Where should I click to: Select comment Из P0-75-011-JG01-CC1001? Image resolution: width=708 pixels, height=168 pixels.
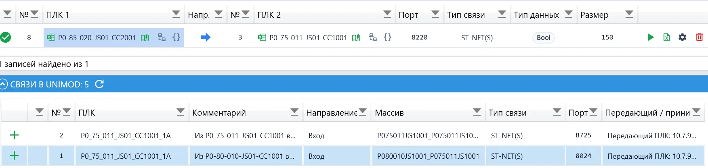pyautogui.click(x=245, y=135)
